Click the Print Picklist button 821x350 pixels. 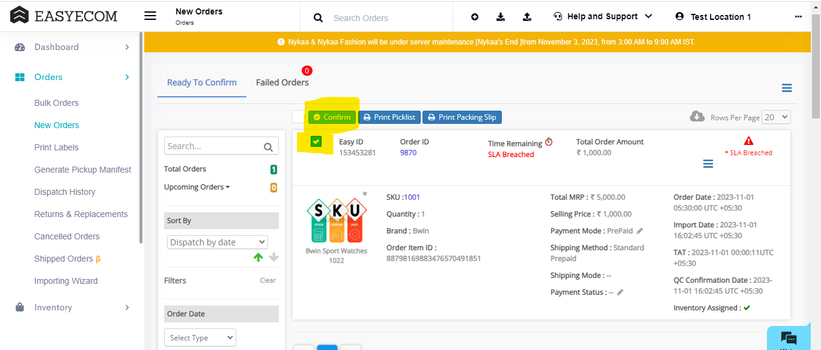(389, 117)
